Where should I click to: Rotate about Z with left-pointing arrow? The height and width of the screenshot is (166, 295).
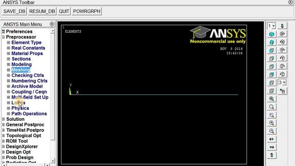(x=282, y=74)
